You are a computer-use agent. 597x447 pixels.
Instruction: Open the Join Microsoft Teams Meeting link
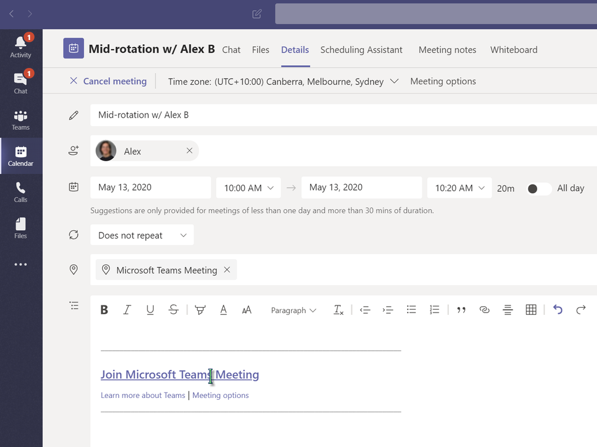coord(180,375)
